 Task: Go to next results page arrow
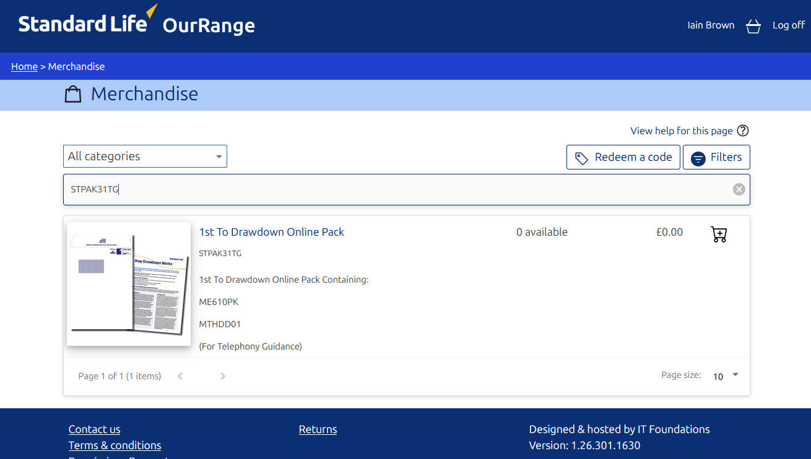tap(223, 376)
